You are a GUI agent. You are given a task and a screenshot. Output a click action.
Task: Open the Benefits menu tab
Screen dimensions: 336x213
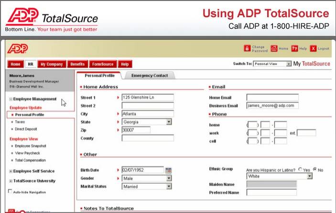pyautogui.click(x=77, y=64)
